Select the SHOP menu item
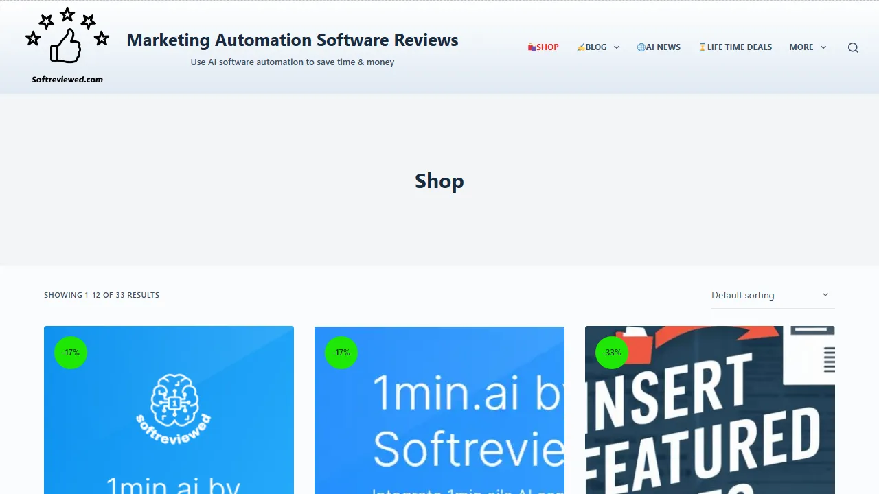The height and width of the screenshot is (494, 879). pos(547,47)
